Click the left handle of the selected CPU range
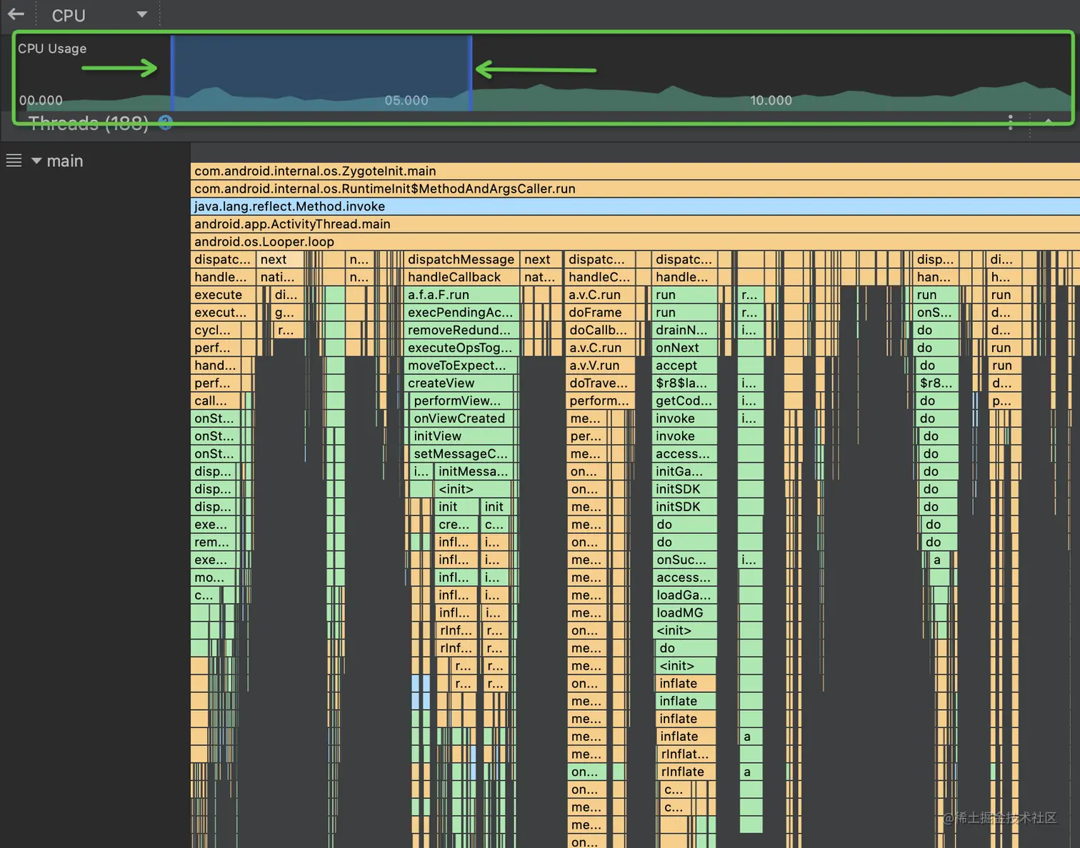The width and height of the screenshot is (1080, 848). (x=172, y=73)
